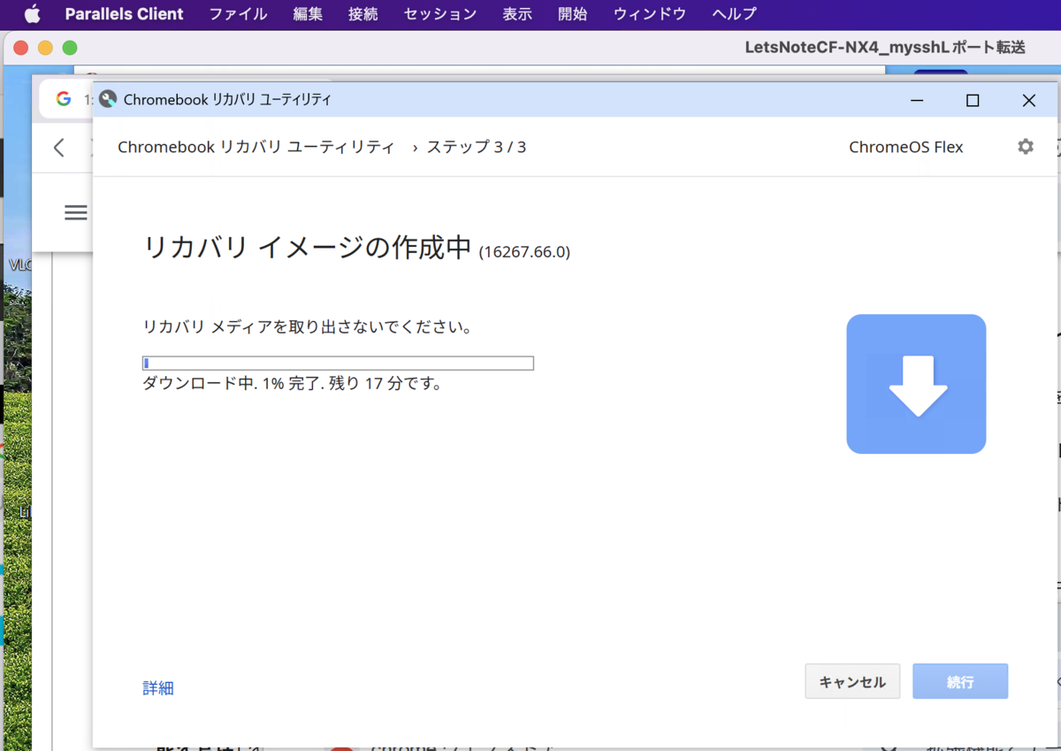Screen dimensions: 1061x751
Task: Open the 開始 menu
Action: pos(573,14)
